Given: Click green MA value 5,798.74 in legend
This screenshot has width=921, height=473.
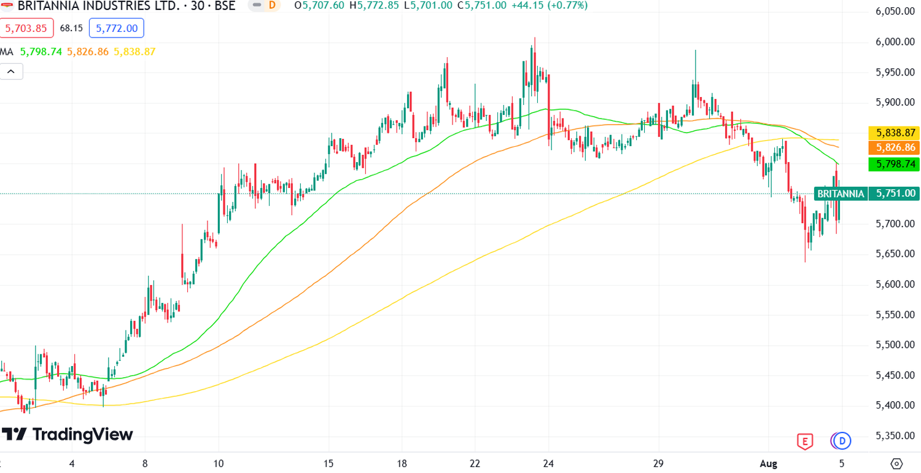Looking at the screenshot, I should point(41,52).
